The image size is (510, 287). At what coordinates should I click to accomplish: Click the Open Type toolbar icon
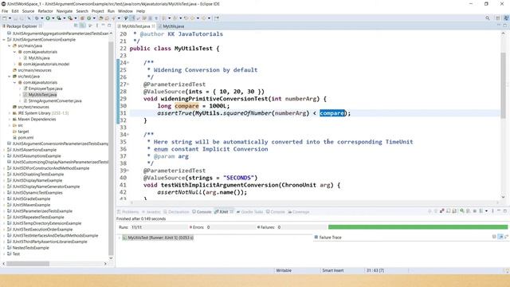click(101, 18)
